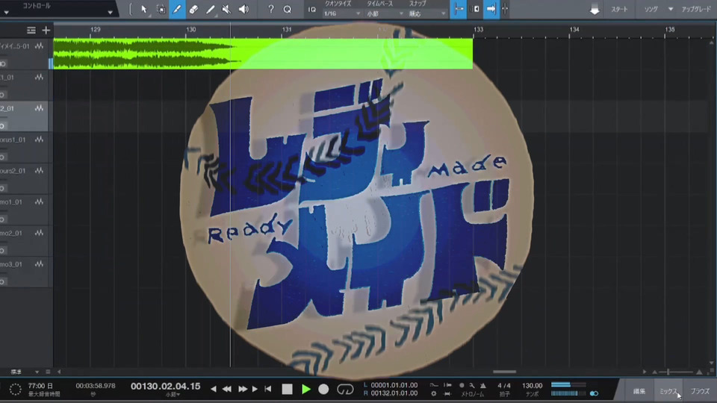Select the Listen speaker tool
717x403 pixels.
(243, 9)
